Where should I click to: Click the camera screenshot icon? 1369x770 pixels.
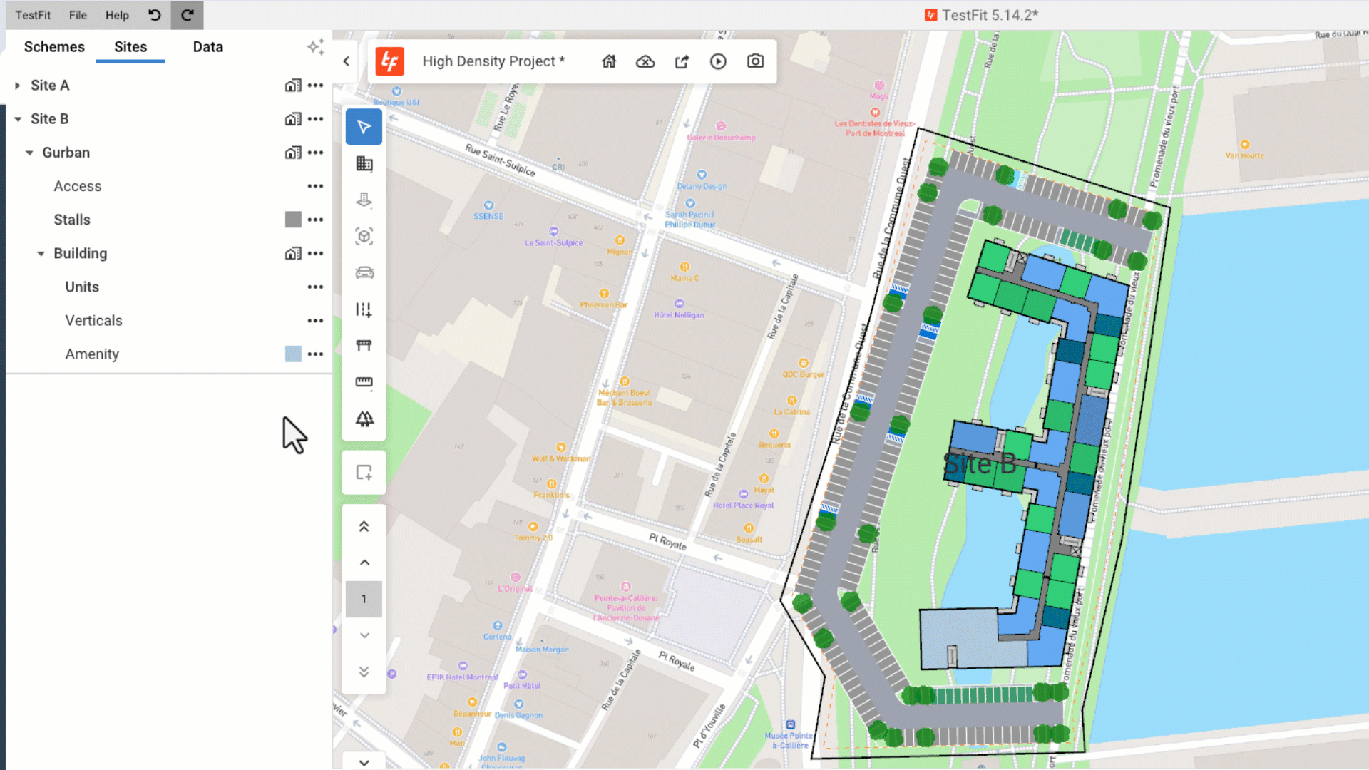tap(755, 61)
